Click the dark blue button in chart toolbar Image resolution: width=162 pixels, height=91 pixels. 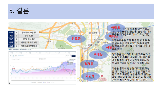[x=73, y=56]
